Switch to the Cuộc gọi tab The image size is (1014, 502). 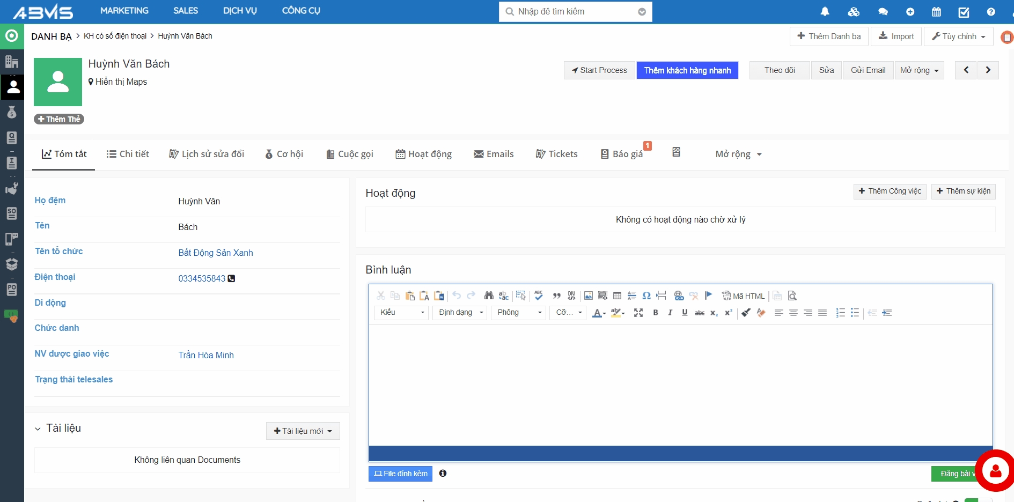tap(350, 154)
